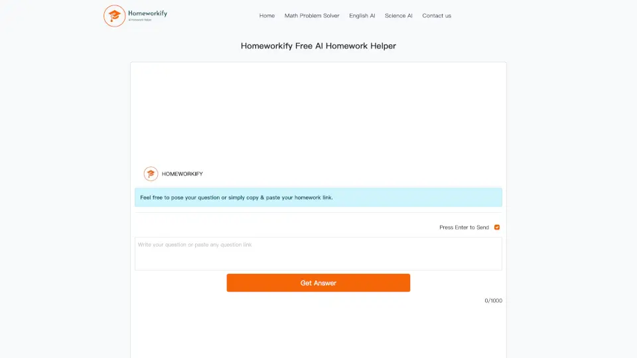
Task: Navigate to English AI
Action: click(x=362, y=16)
